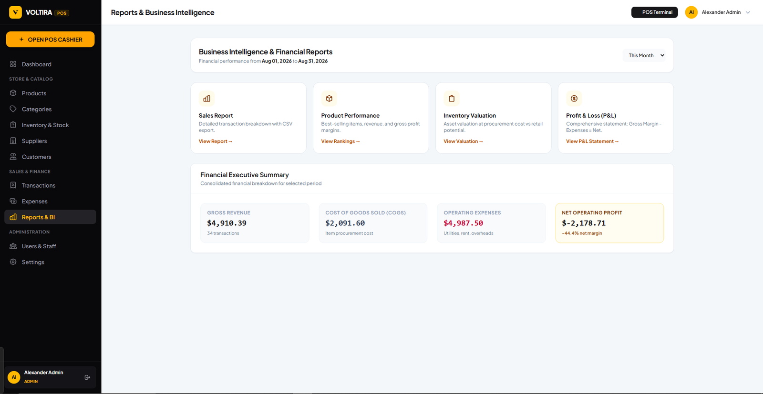The width and height of the screenshot is (763, 394).
Task: Click the Settings gear icon
Action: click(13, 262)
